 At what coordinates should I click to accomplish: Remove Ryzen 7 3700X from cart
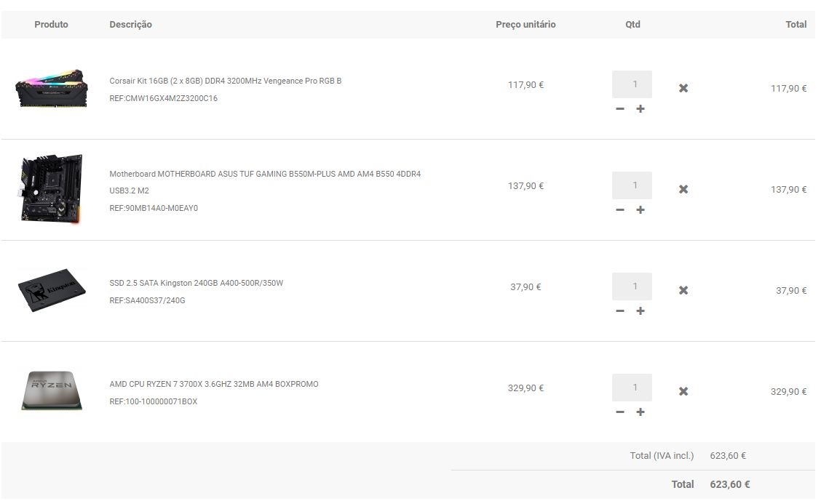click(683, 391)
